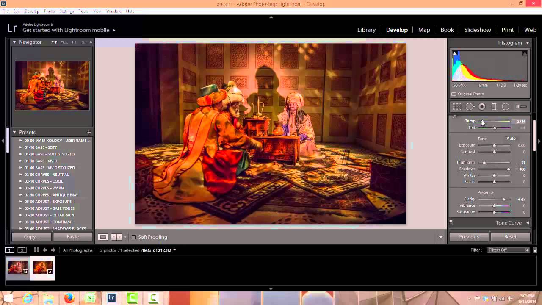Viewport: 542px width, 305px height.
Task: Click the plus icon to create new preset
Action: point(89,132)
